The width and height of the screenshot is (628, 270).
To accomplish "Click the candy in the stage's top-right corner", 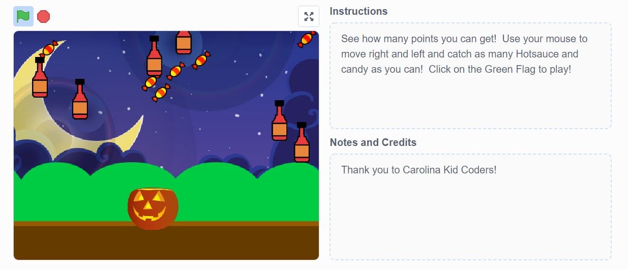I will (x=307, y=39).
